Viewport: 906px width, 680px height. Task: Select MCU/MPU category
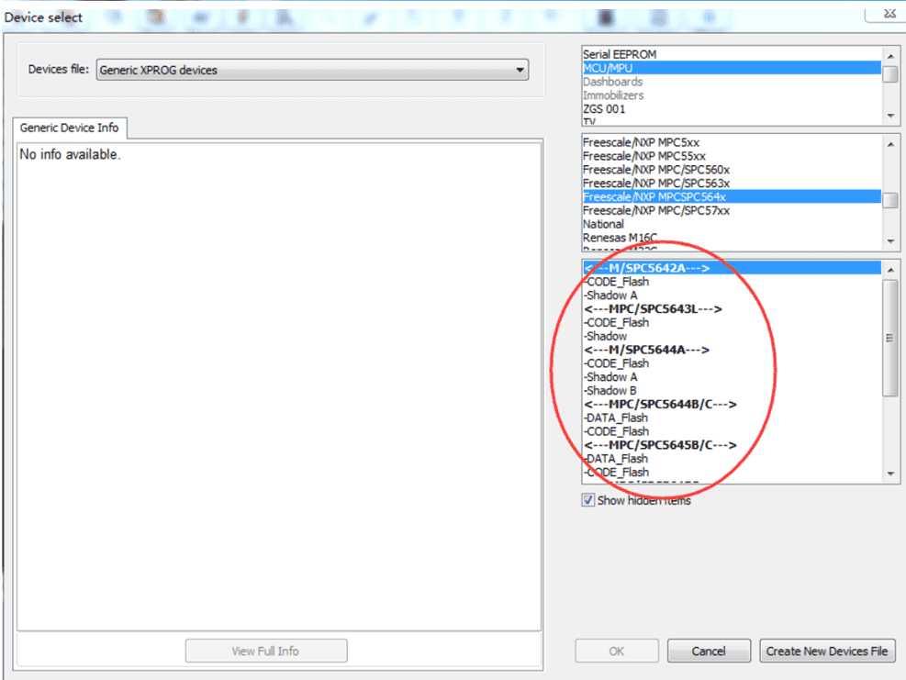click(x=732, y=68)
